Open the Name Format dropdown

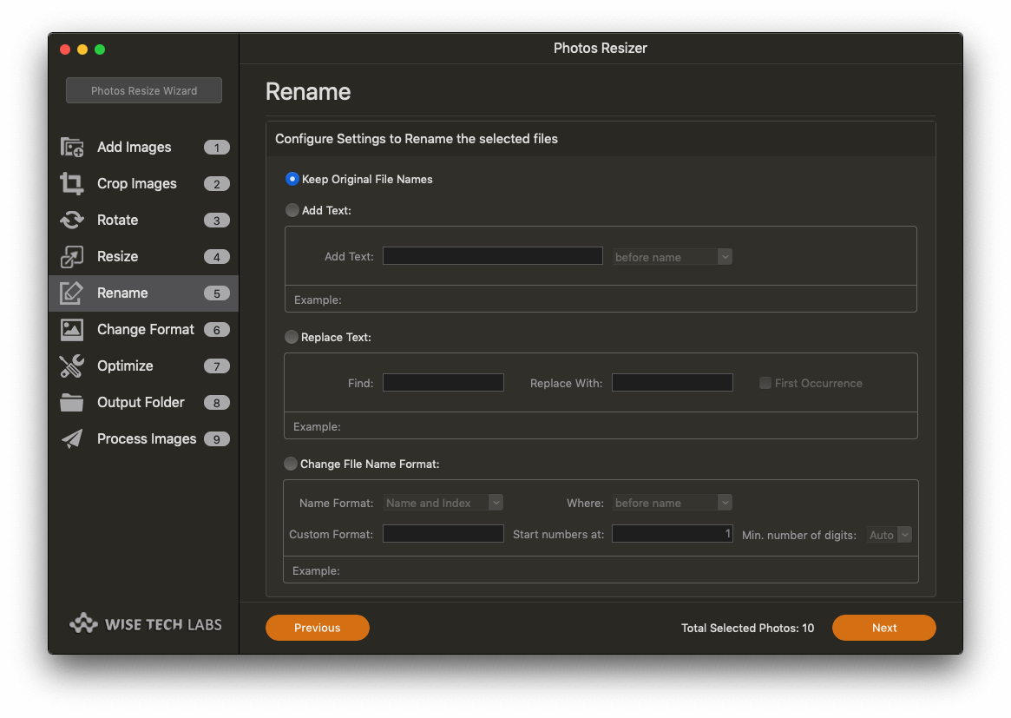443,503
